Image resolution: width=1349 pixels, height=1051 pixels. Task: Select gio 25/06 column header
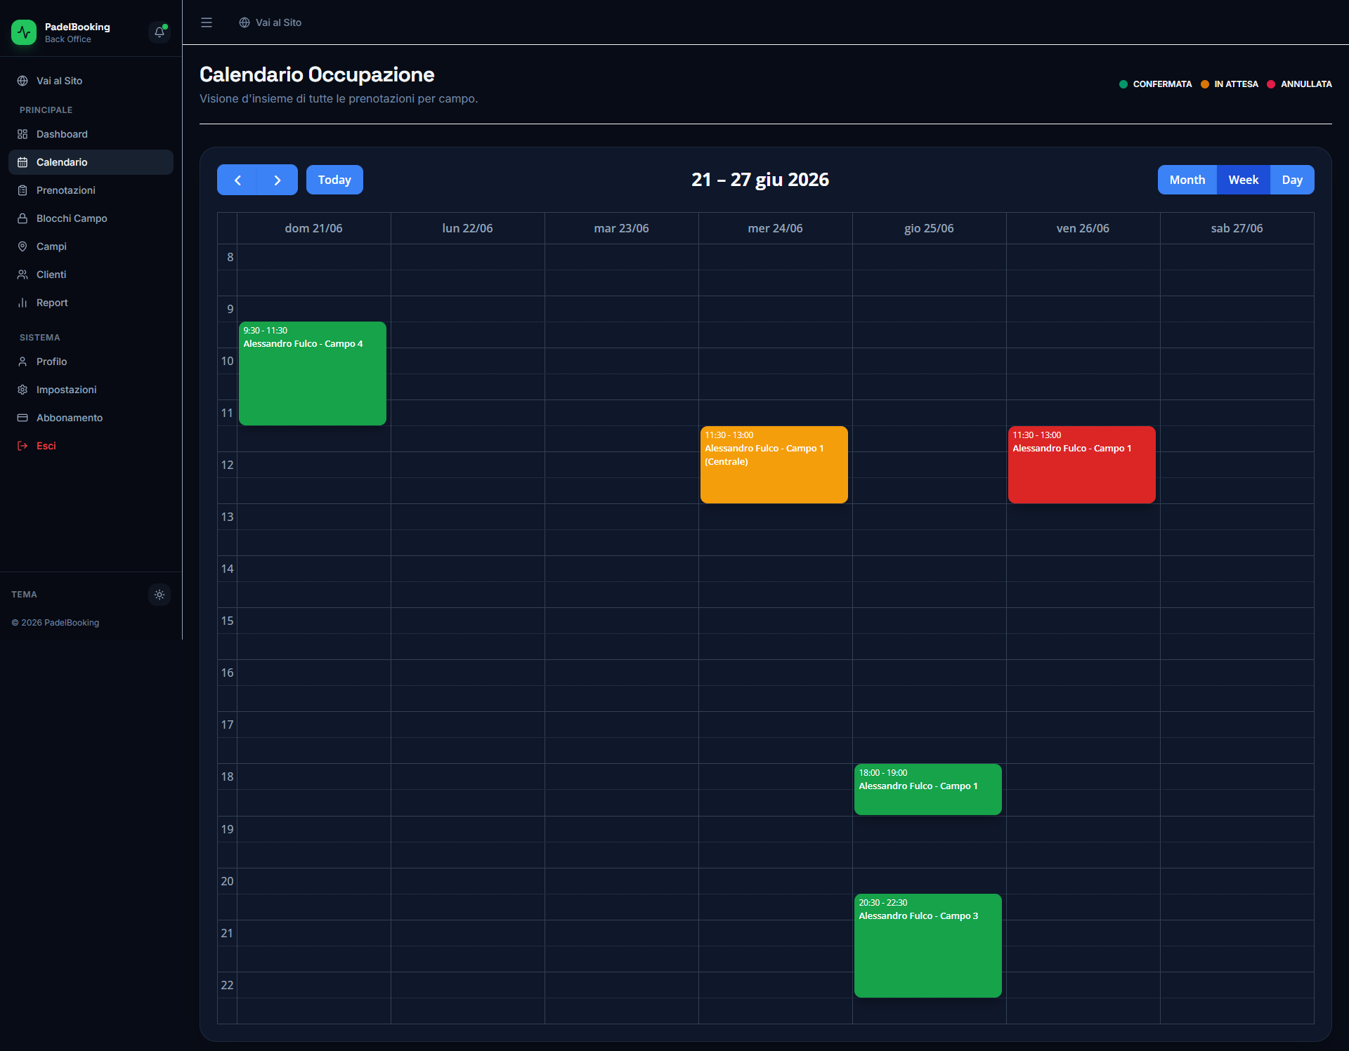pos(929,228)
